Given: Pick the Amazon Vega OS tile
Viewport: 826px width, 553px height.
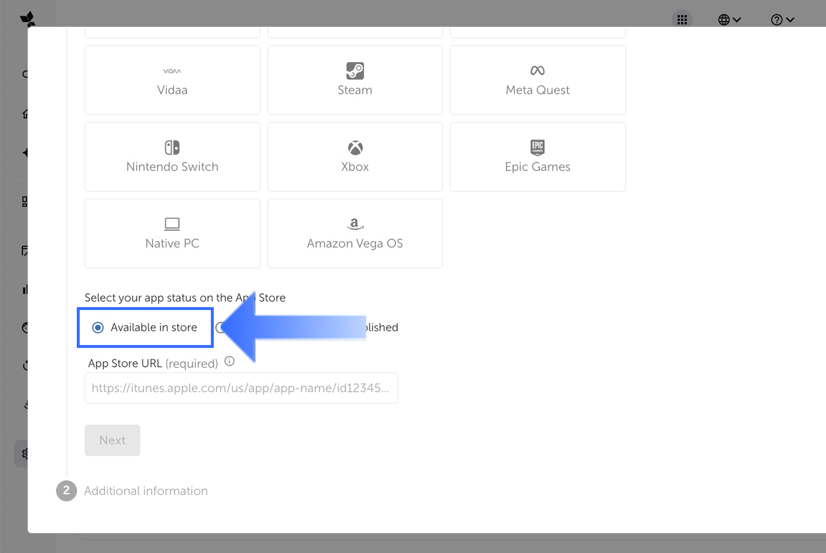Looking at the screenshot, I should tap(355, 233).
